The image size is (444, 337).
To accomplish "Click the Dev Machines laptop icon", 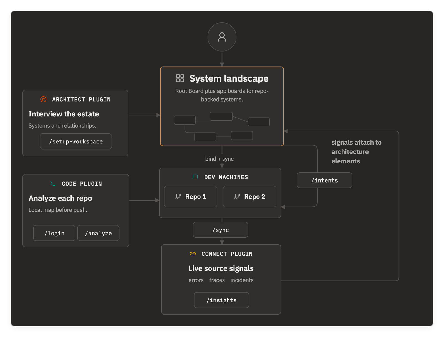I will pos(195,177).
